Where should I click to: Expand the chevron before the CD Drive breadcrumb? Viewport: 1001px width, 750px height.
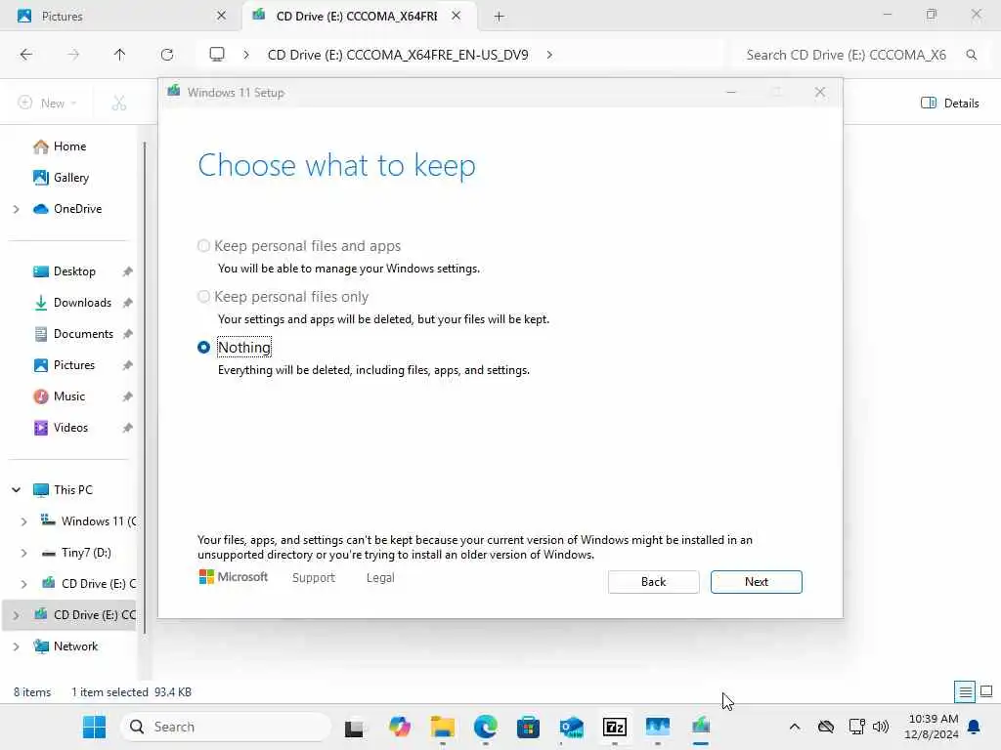[x=246, y=55]
